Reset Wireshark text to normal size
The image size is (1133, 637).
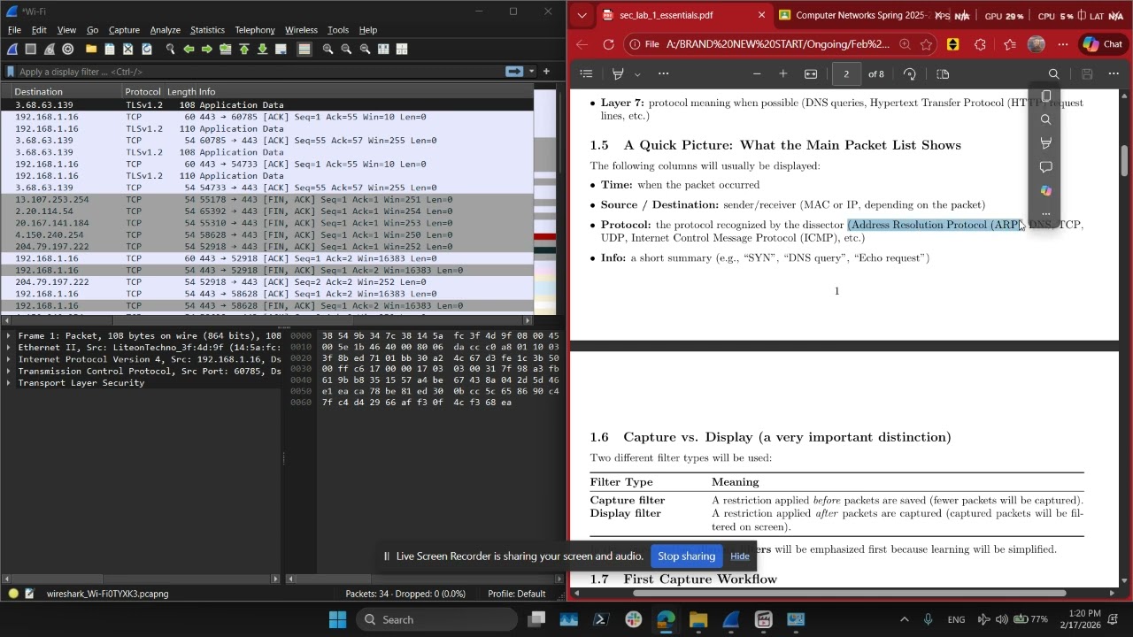365,50
